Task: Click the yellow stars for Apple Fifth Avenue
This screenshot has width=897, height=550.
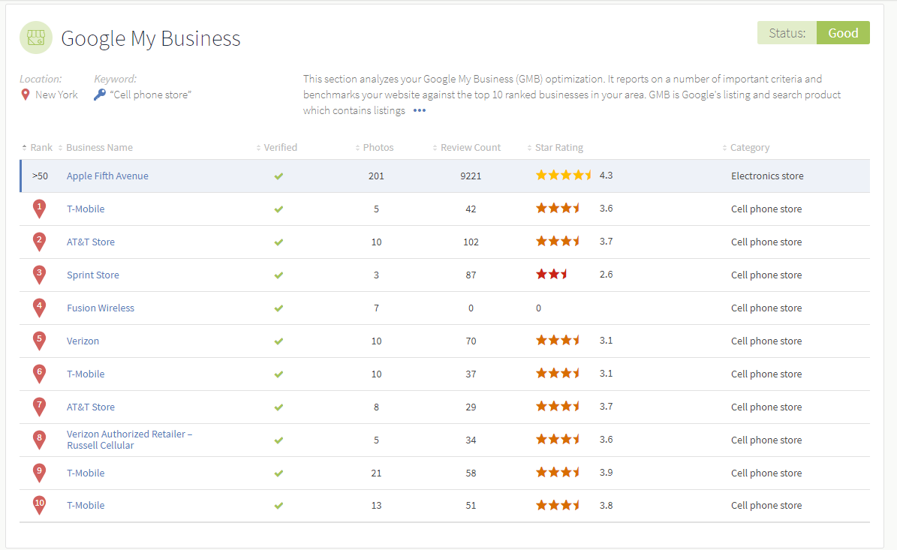Action: tap(564, 175)
